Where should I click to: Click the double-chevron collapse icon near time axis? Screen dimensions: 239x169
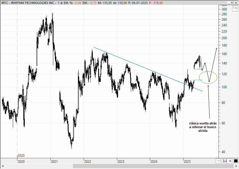219,161
